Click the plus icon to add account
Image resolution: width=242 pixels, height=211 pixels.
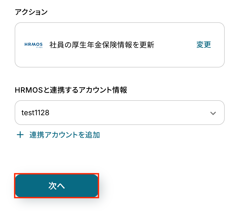[x=20, y=135]
